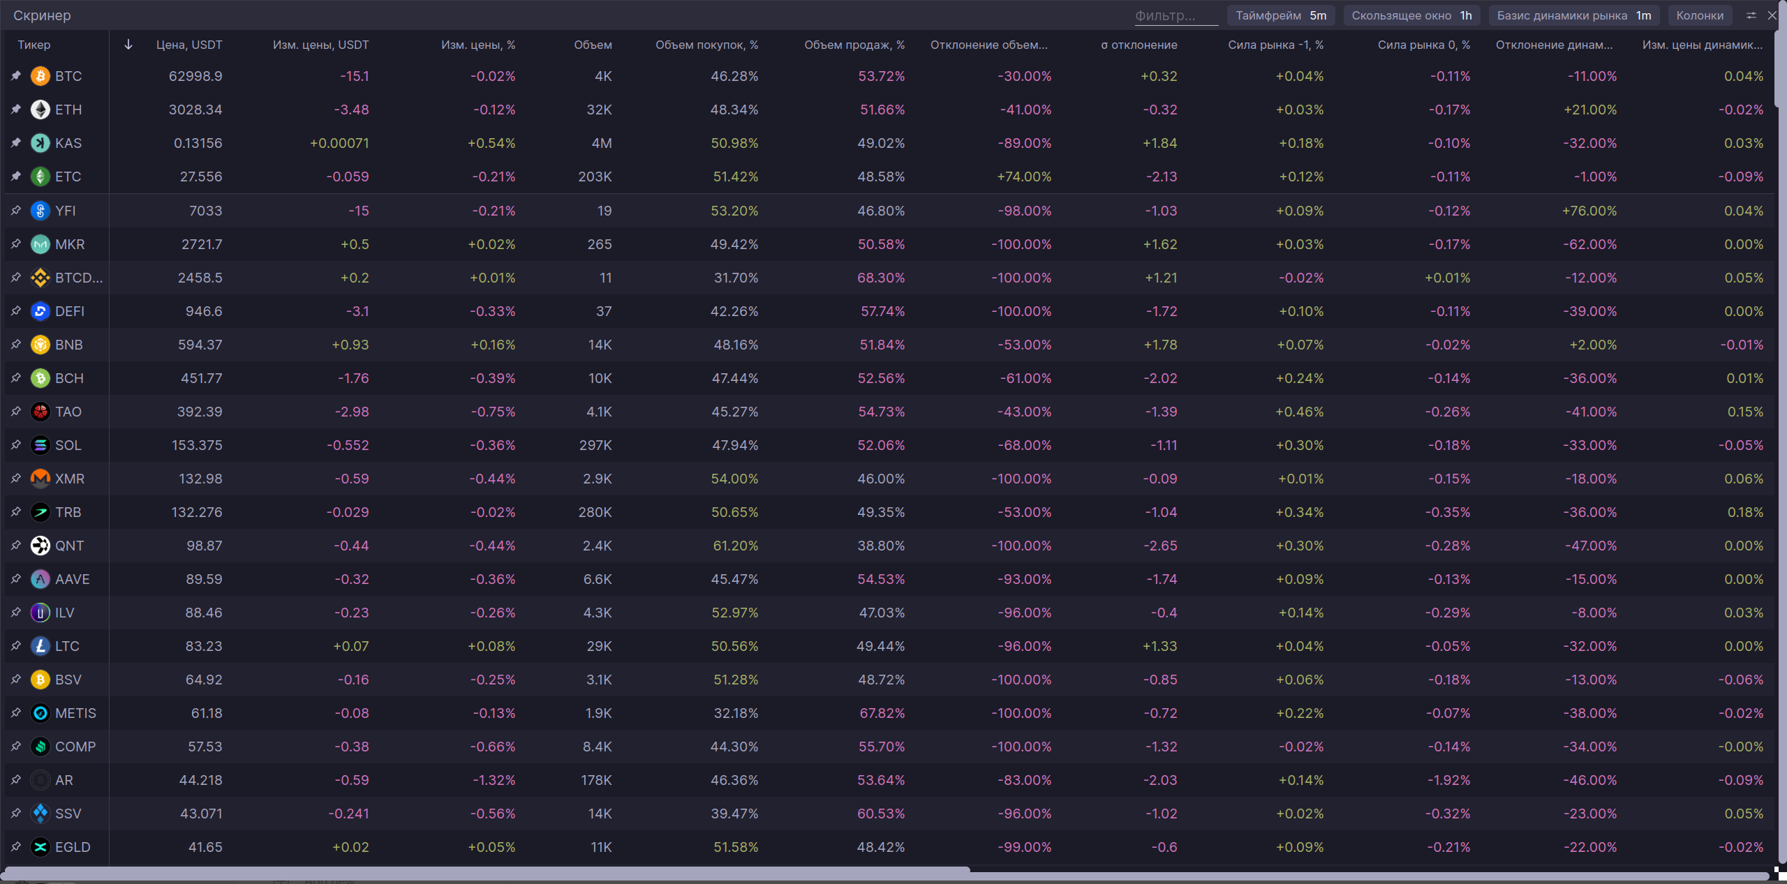
Task: Unpin the KAS ticker row
Action: click(16, 143)
